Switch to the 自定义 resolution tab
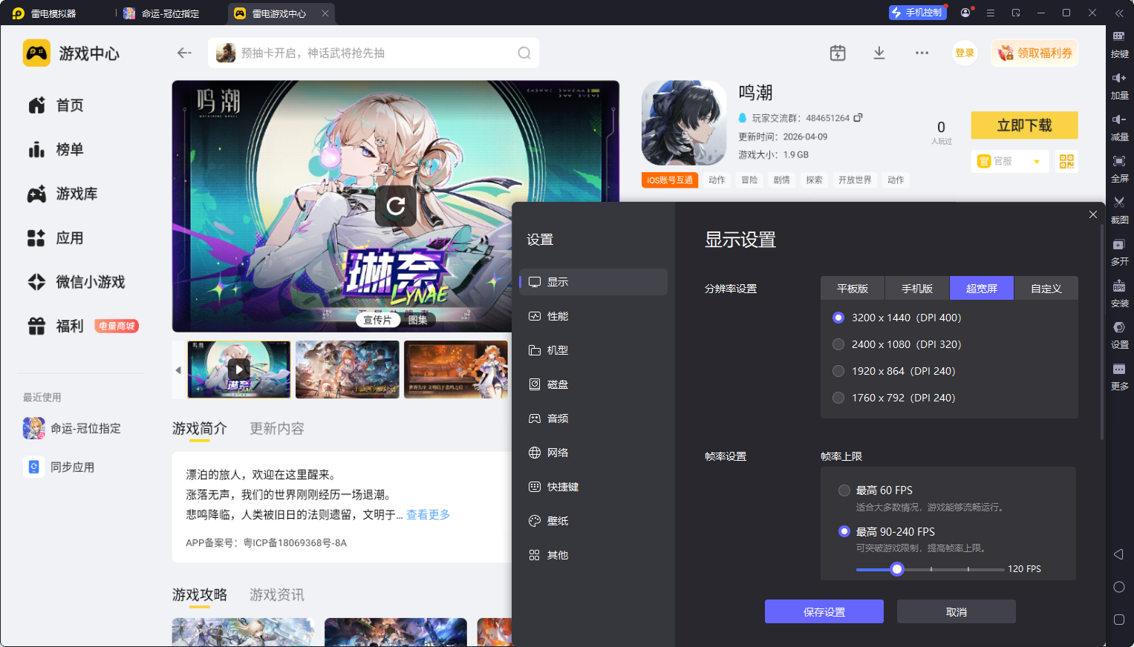 coord(1046,289)
